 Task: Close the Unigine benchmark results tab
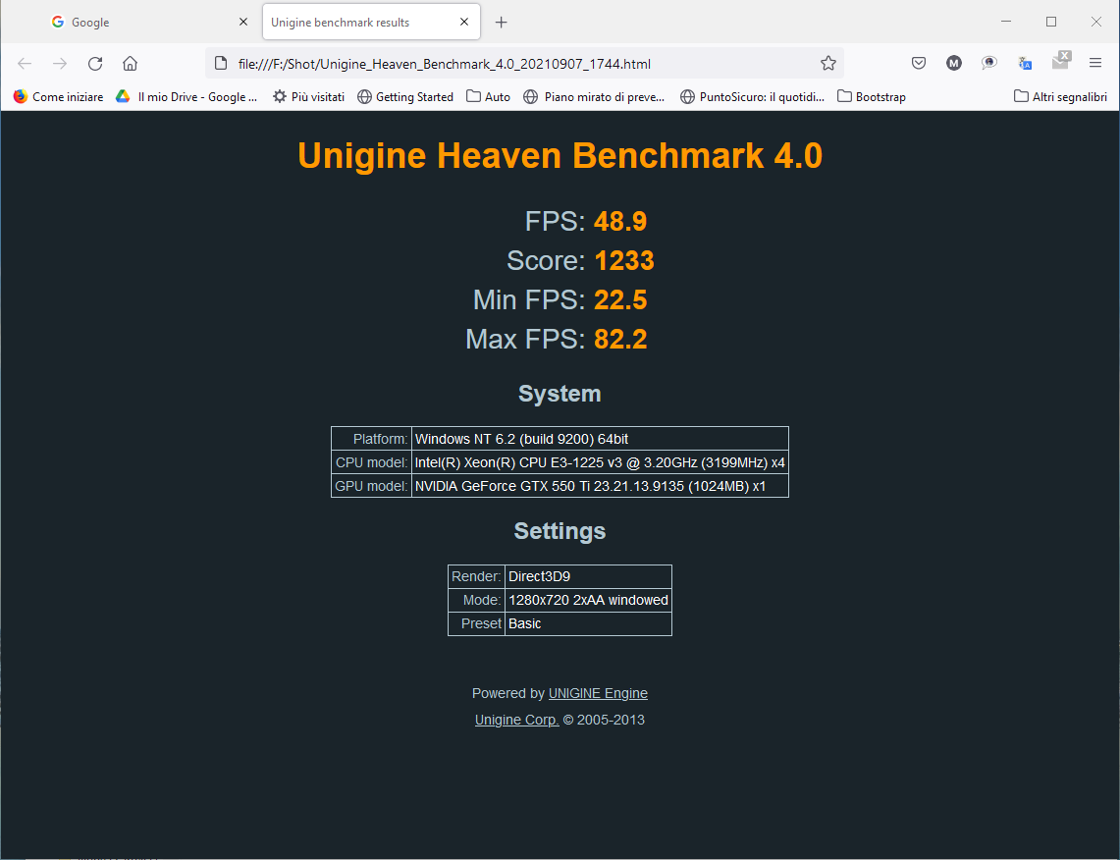464,23
